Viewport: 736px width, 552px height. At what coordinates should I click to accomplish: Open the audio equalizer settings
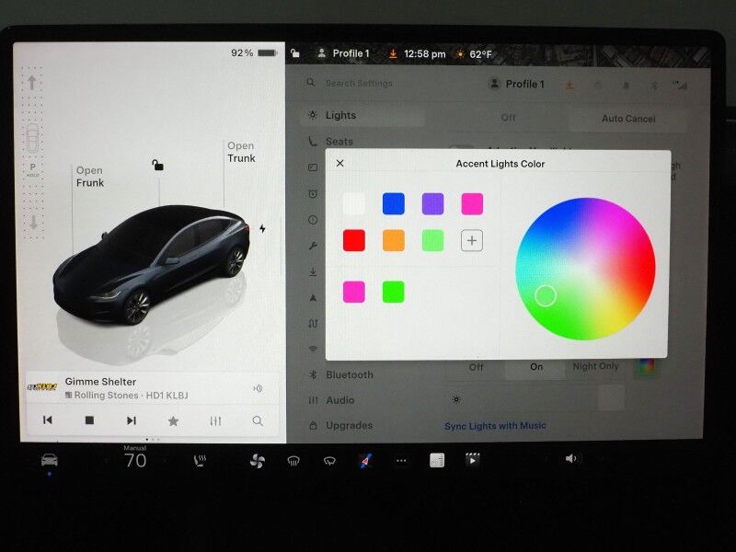click(215, 420)
